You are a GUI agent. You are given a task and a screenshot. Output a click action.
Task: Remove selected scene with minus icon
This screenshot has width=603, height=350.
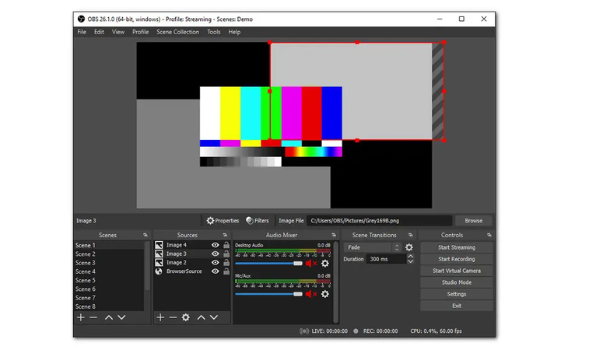click(93, 317)
